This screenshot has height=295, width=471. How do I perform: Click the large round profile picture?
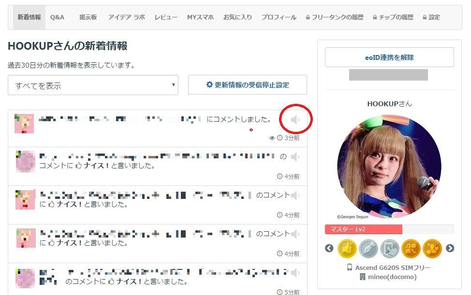point(389,167)
